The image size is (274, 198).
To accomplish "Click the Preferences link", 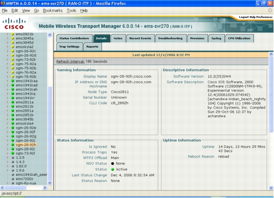I will click(264, 17).
